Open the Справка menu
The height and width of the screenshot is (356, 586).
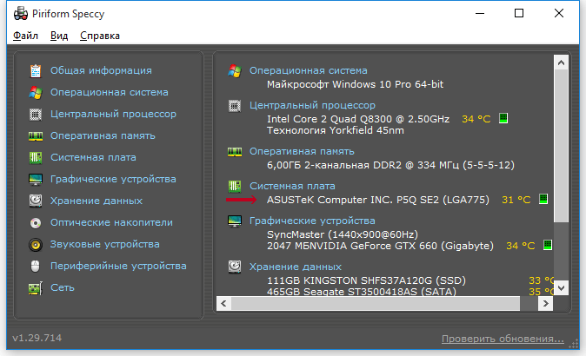click(100, 36)
